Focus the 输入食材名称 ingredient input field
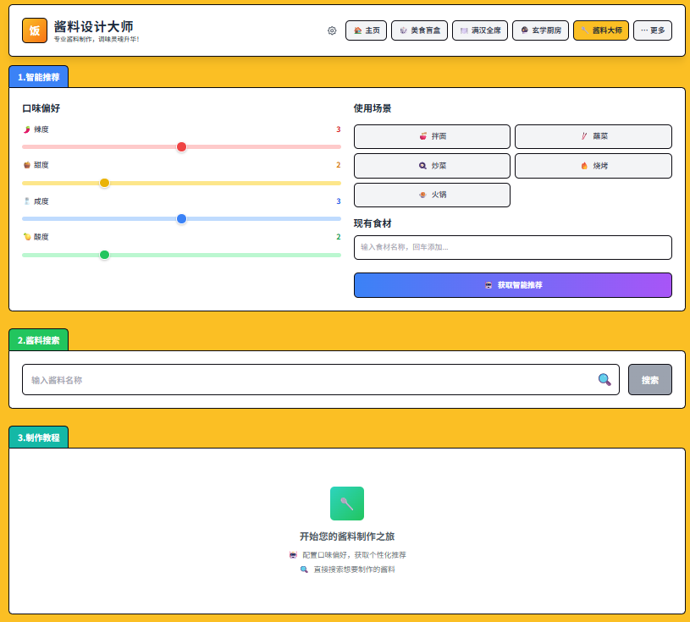The height and width of the screenshot is (622, 690). [x=513, y=247]
